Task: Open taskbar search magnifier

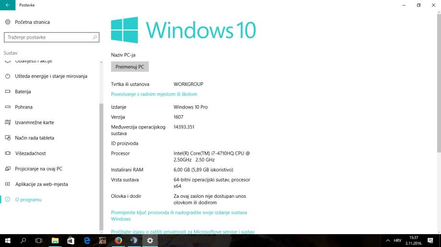Action: point(23,241)
